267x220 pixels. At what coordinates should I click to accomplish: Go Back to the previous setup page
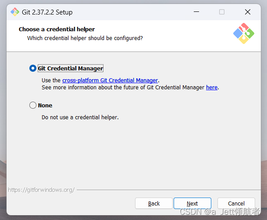point(154,203)
